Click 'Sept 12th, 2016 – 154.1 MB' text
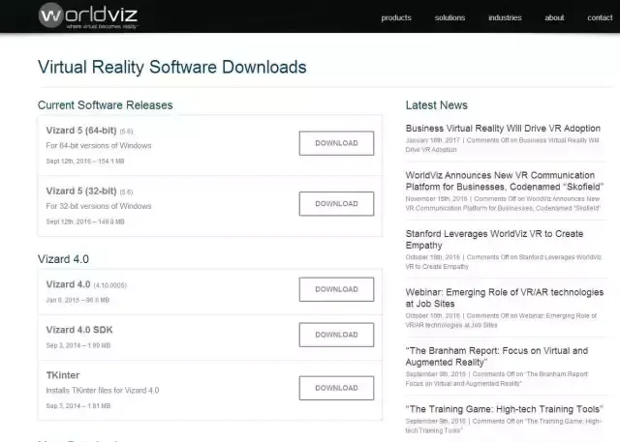This screenshot has width=620, height=442. pyautogui.click(x=85, y=161)
